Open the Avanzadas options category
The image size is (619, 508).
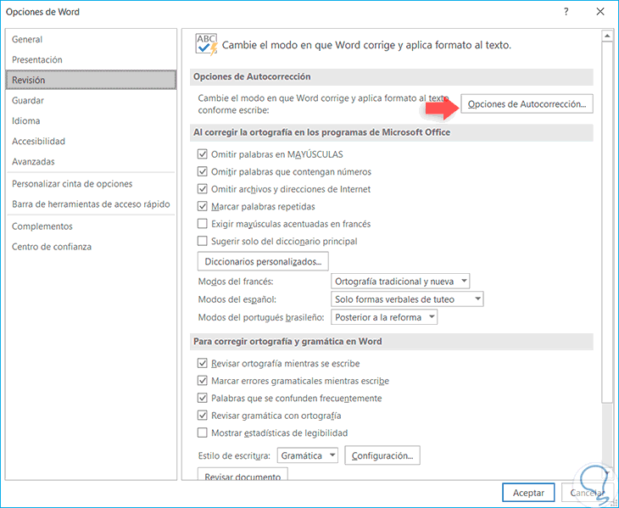pos(33,161)
